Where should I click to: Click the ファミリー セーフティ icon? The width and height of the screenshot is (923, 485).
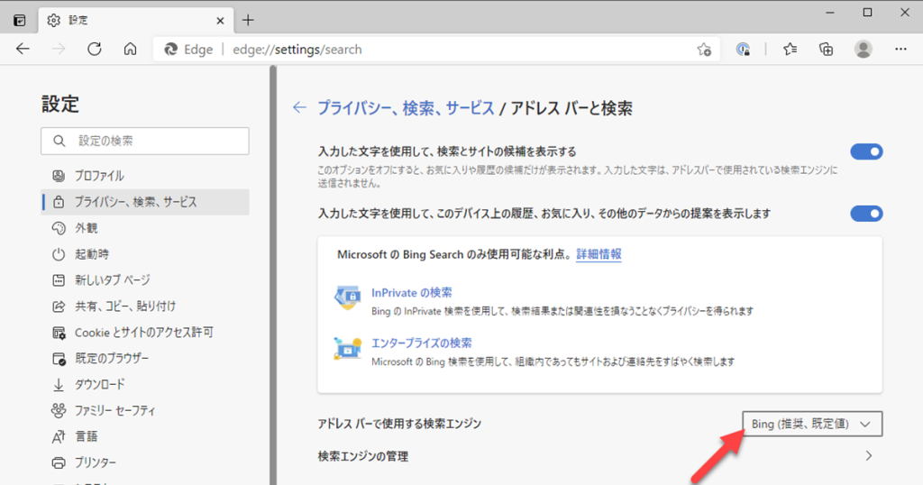(x=59, y=410)
